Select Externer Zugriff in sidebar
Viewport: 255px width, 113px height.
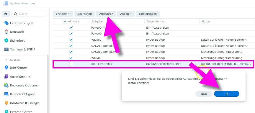tap(22, 23)
